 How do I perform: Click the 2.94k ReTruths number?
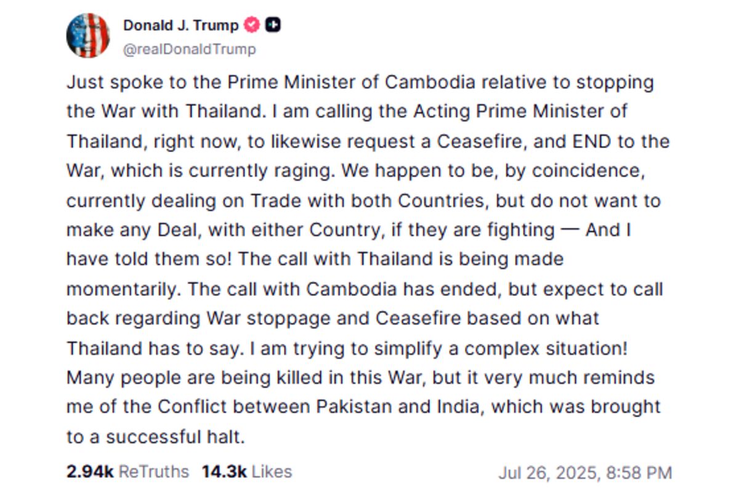pyautogui.click(x=89, y=472)
